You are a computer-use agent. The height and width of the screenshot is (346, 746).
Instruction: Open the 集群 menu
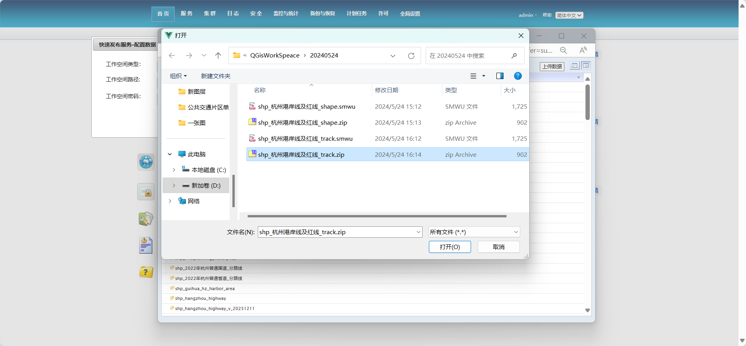(x=210, y=13)
